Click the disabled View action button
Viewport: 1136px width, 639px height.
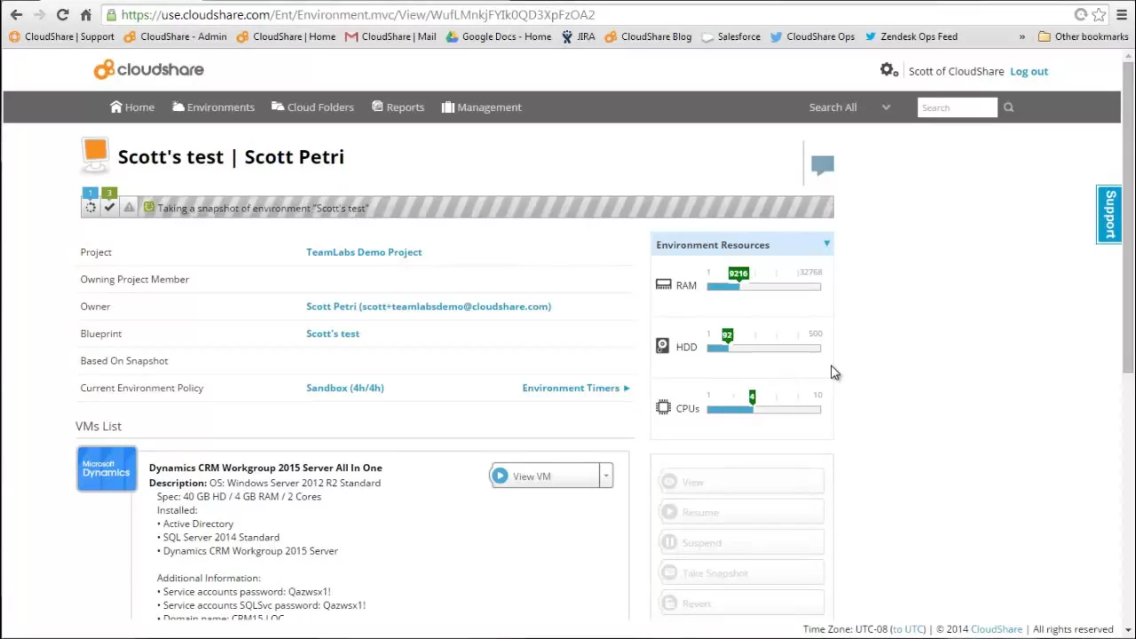point(742,482)
